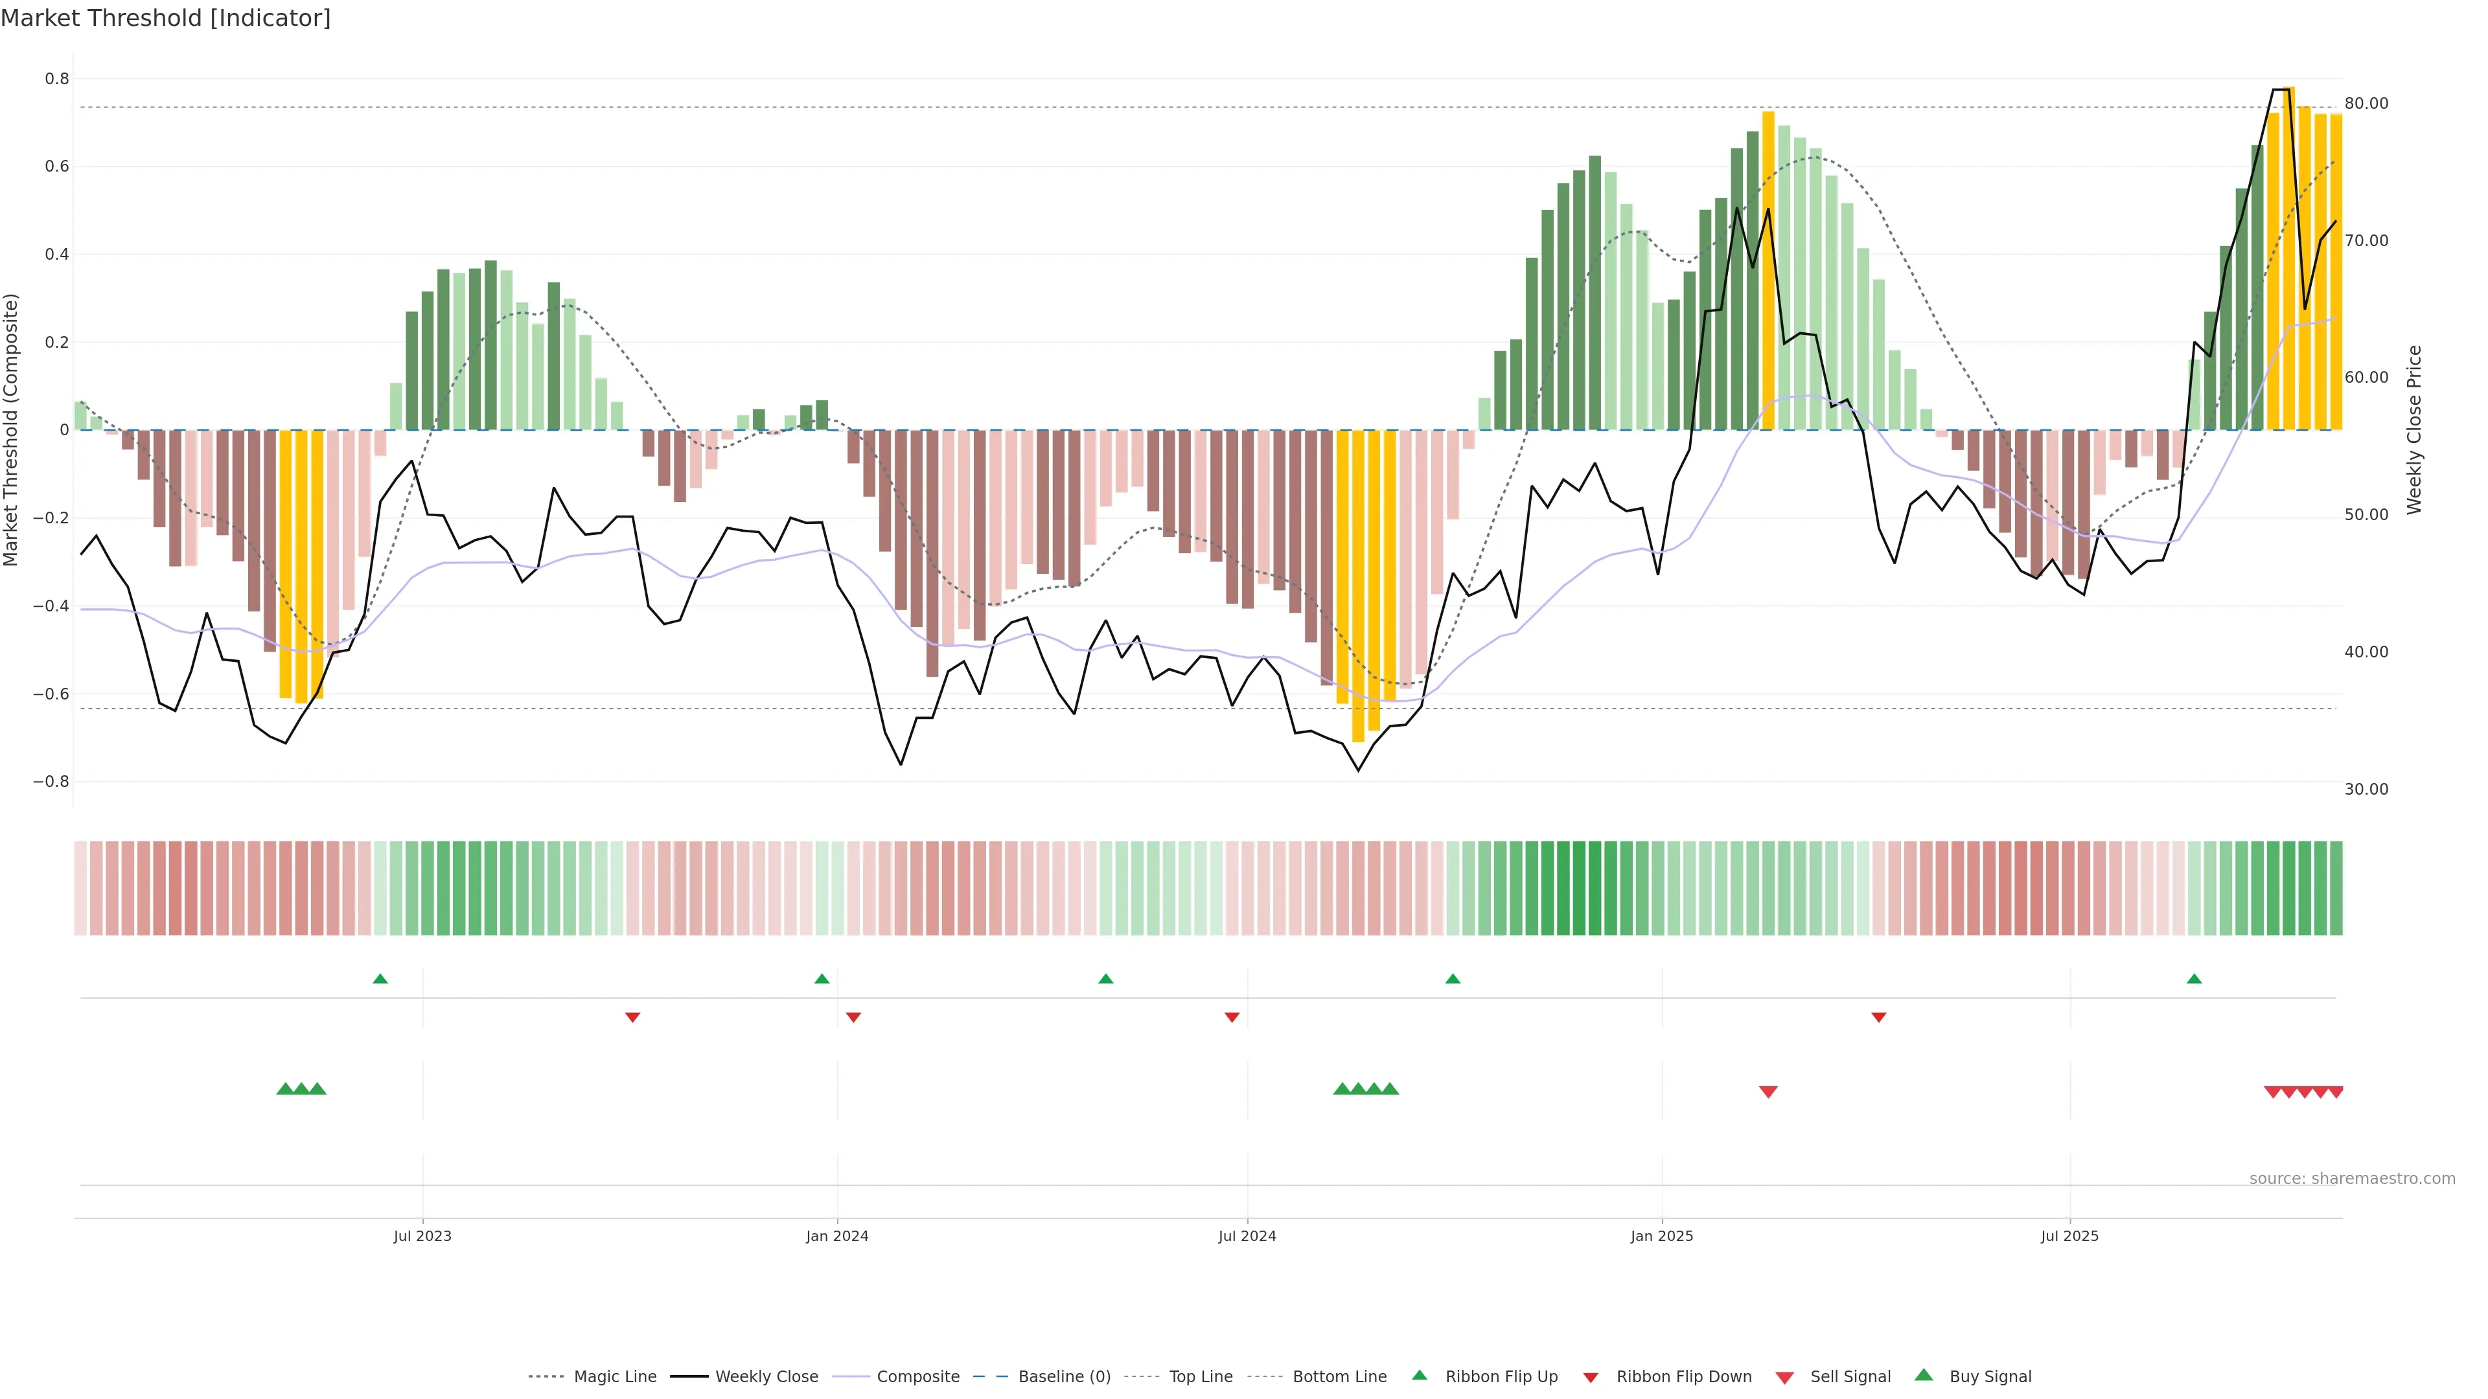Click the Ribbon Flip Down marker just before Jul 2024
This screenshot has width=2488, height=1399.
(x=1232, y=1017)
